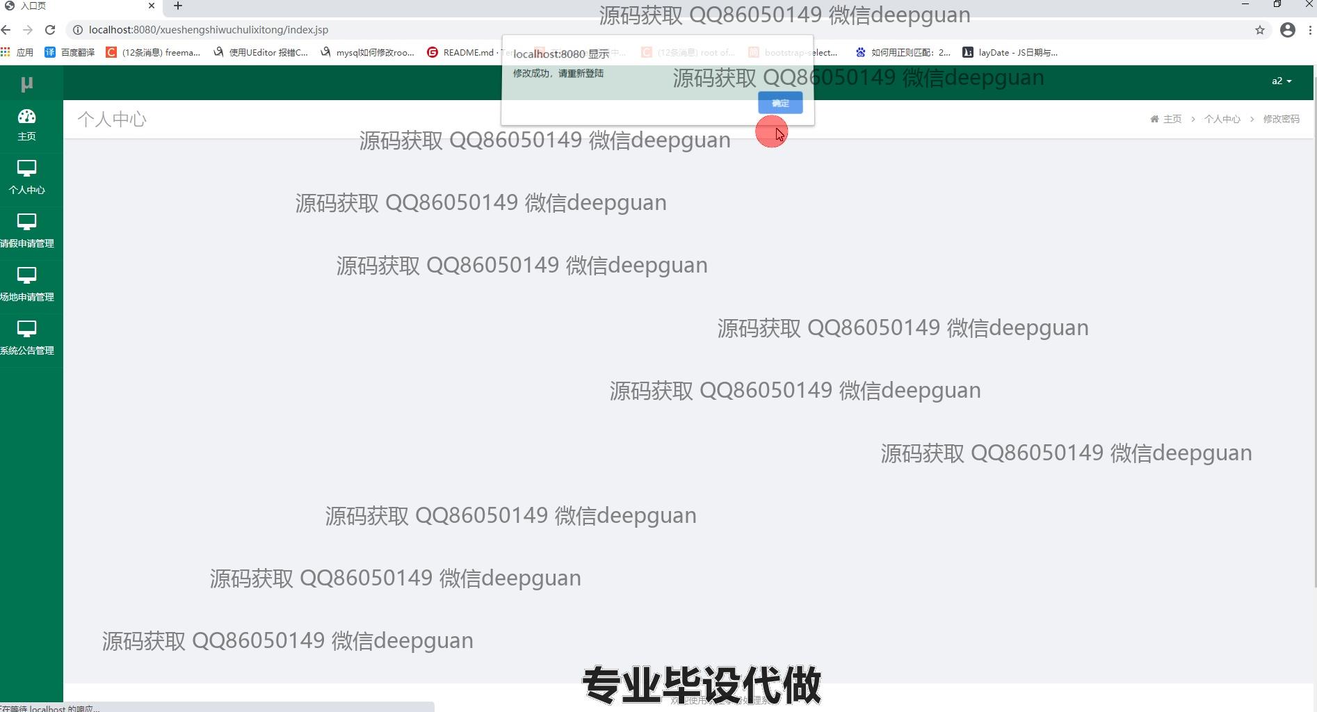
Task: Go back using browser back arrow
Action: (6, 30)
